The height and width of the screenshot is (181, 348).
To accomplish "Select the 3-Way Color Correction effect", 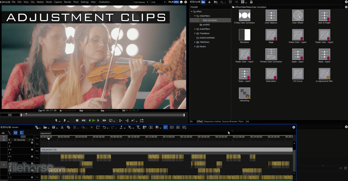I will tap(245, 15).
